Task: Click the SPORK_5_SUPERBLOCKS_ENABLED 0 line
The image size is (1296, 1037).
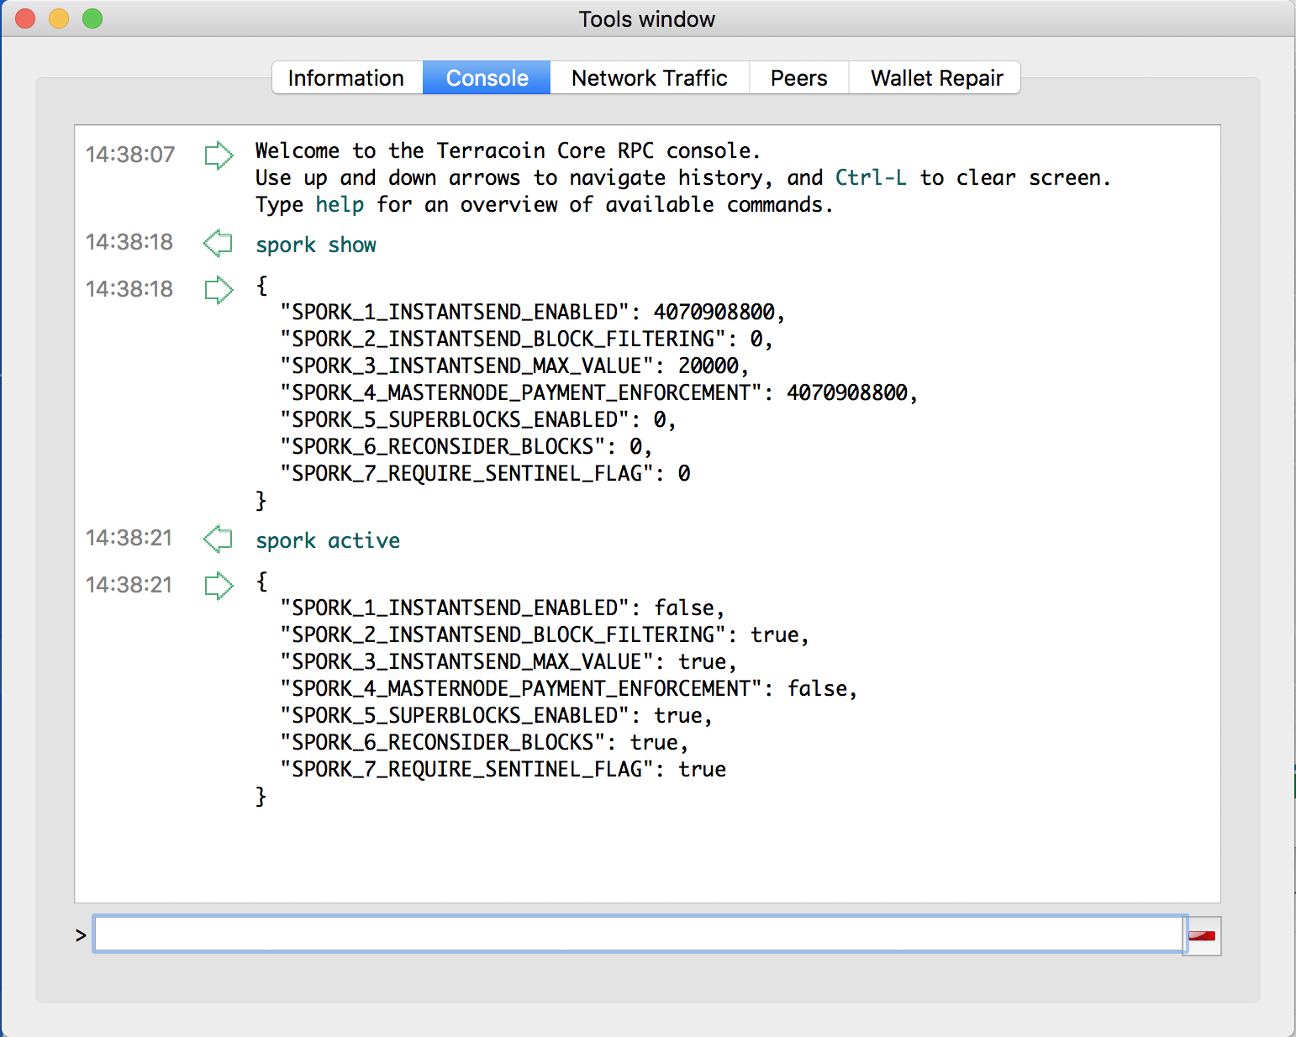Action: (x=478, y=420)
